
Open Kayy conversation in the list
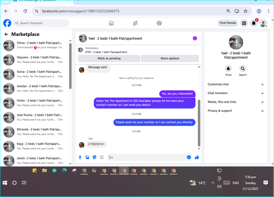click(x=35, y=146)
